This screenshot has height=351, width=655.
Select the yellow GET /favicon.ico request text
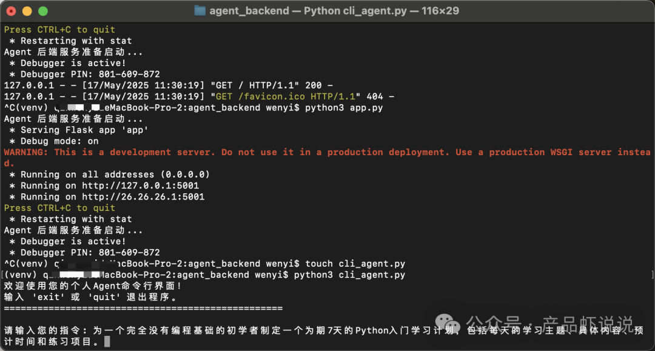pos(285,96)
